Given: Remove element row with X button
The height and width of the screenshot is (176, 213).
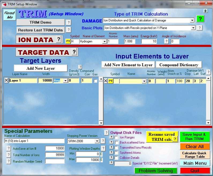Looking at the screenshot, I should (106, 81).
